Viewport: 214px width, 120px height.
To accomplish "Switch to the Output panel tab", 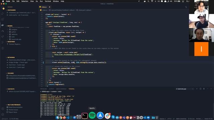I will click(51, 89).
